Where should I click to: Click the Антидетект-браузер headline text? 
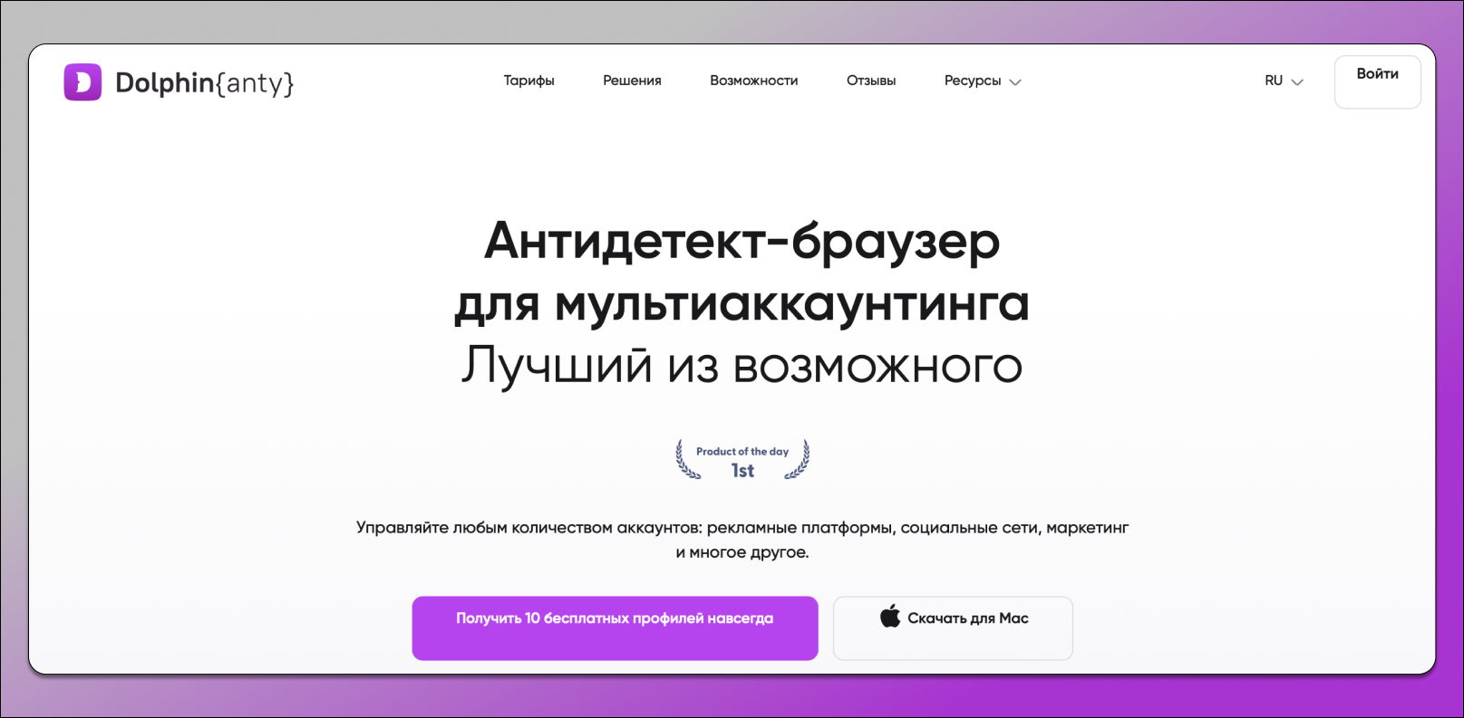pos(742,241)
